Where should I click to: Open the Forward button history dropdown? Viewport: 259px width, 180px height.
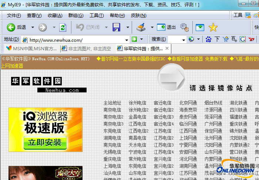tap(54, 27)
